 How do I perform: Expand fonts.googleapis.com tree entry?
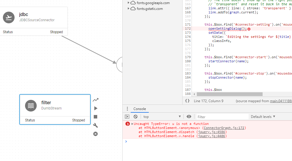(x=128, y=3)
